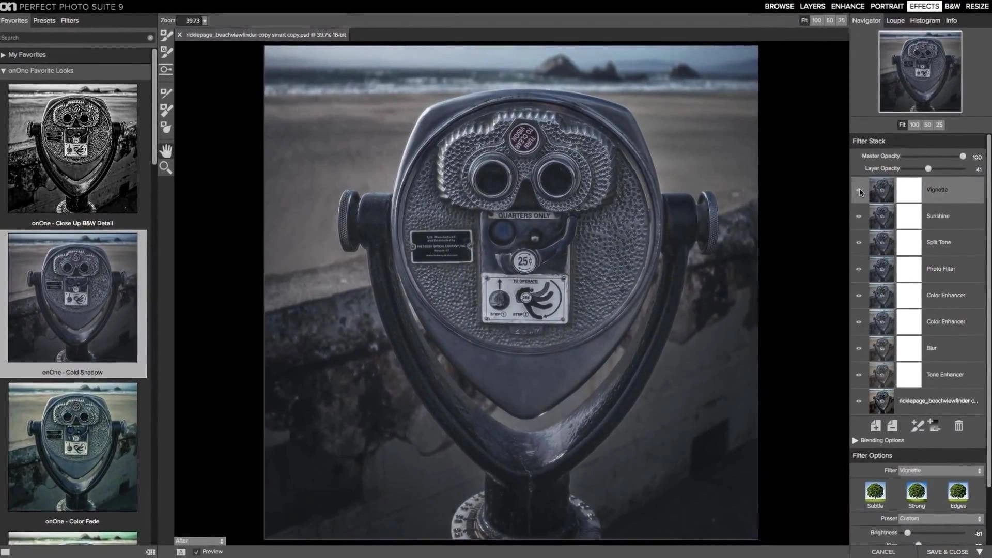
Task: Switch to the BROWSE module
Action: click(779, 6)
